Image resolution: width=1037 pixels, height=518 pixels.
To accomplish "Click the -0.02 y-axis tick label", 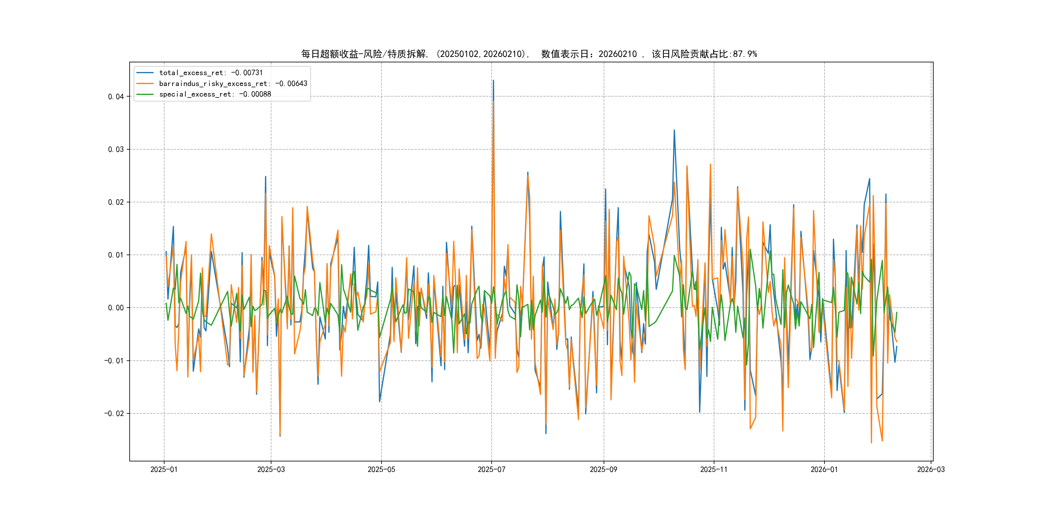I will pyautogui.click(x=114, y=413).
